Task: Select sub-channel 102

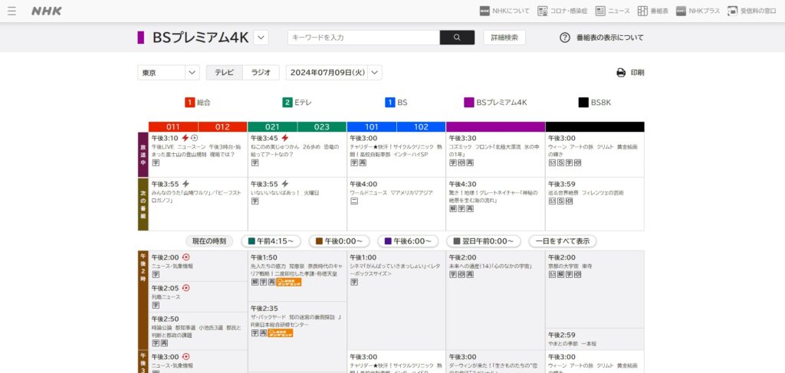Action: coord(421,127)
